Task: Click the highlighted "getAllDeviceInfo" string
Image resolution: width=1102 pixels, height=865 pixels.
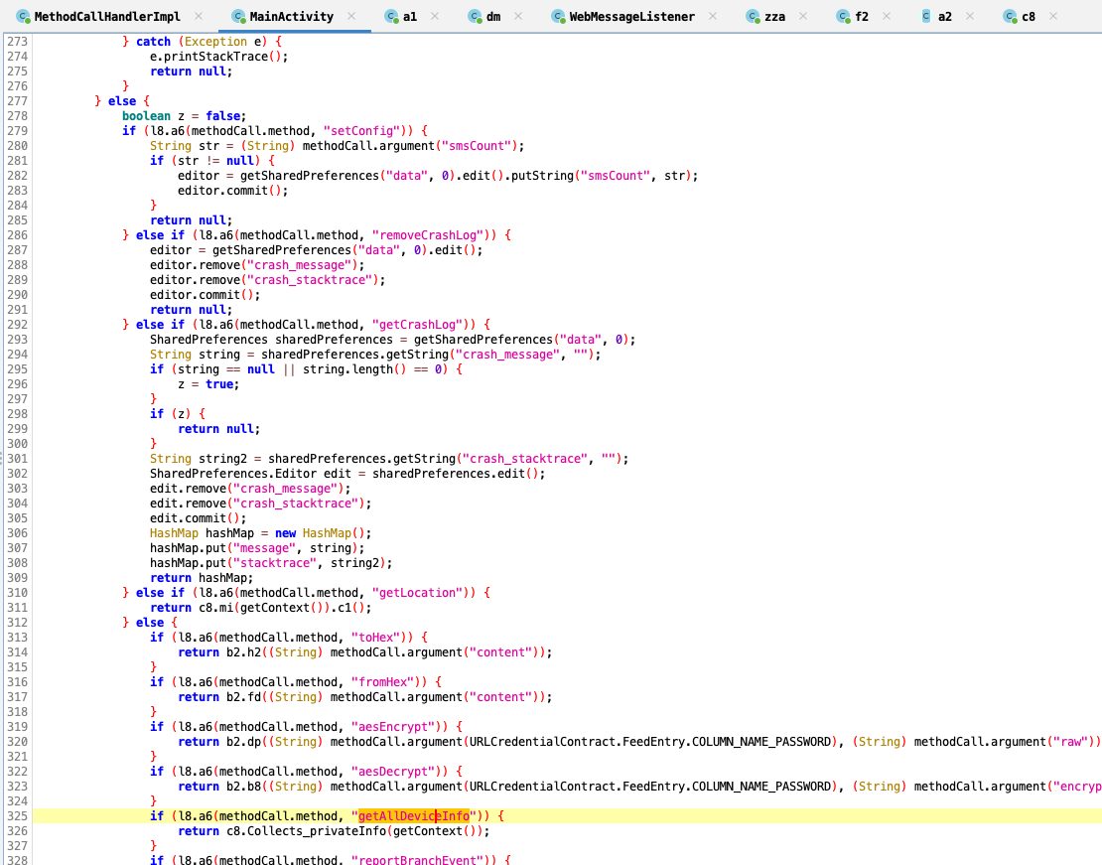Action: [x=414, y=815]
